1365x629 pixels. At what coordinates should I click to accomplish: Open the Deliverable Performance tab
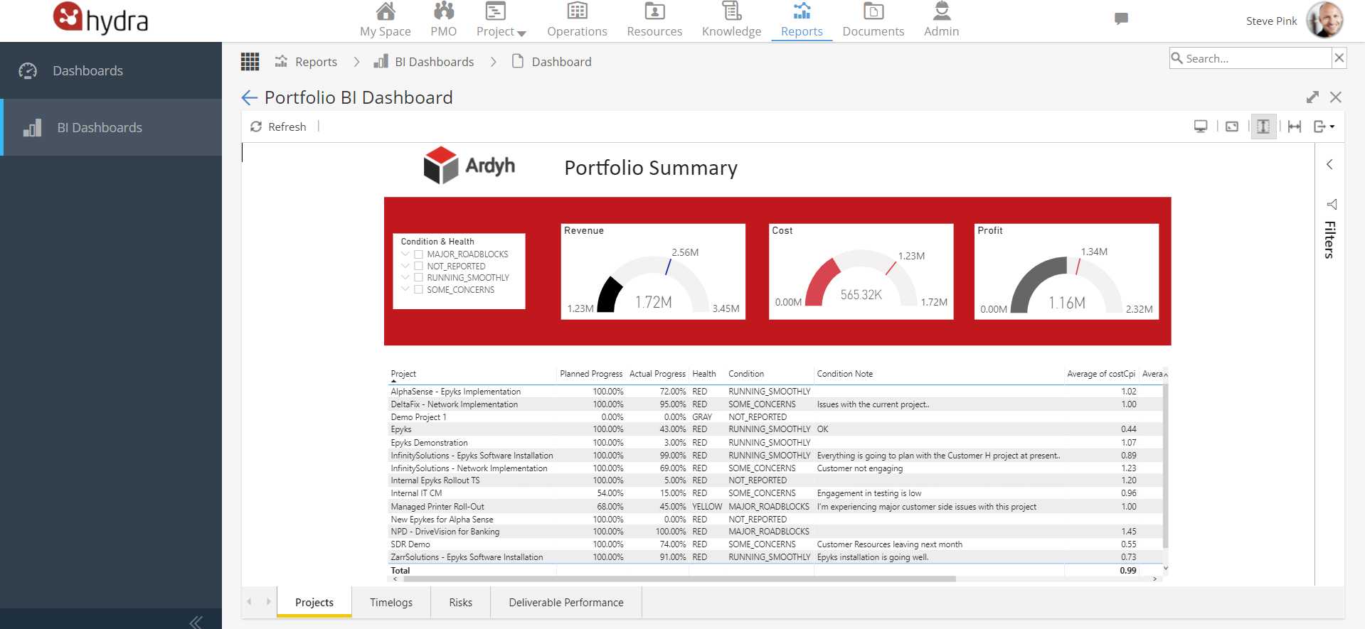(x=566, y=602)
